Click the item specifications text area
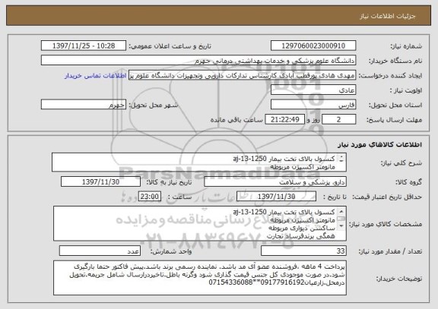Screen dimensions: 438x309 pyautogui.click(x=200, y=224)
